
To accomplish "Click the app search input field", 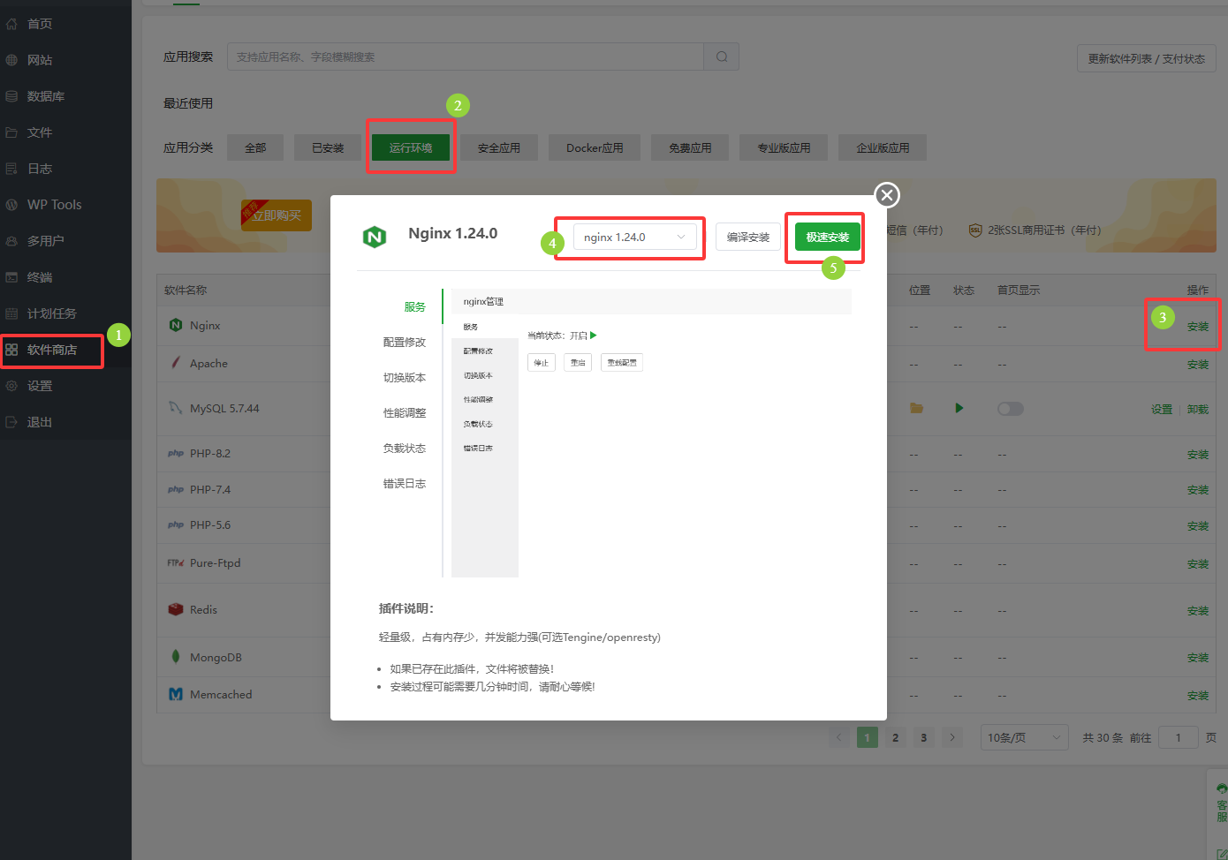I will (x=465, y=57).
